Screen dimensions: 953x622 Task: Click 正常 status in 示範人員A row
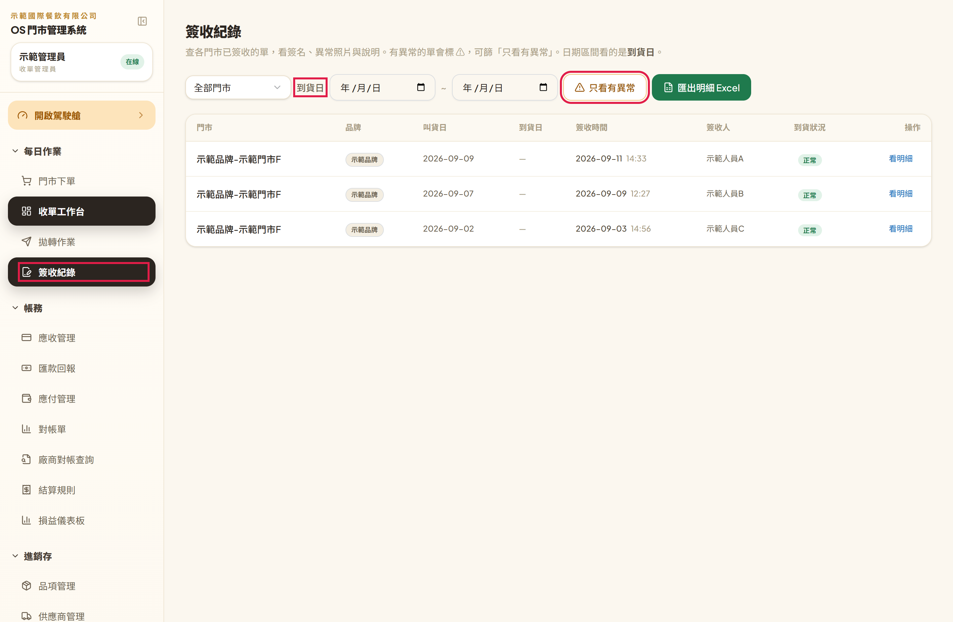pos(810,160)
